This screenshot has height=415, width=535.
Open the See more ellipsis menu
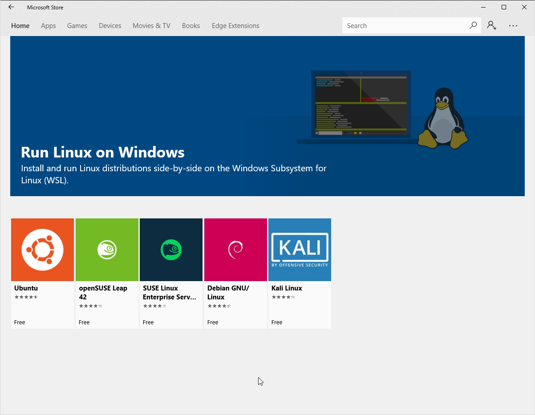pos(513,26)
